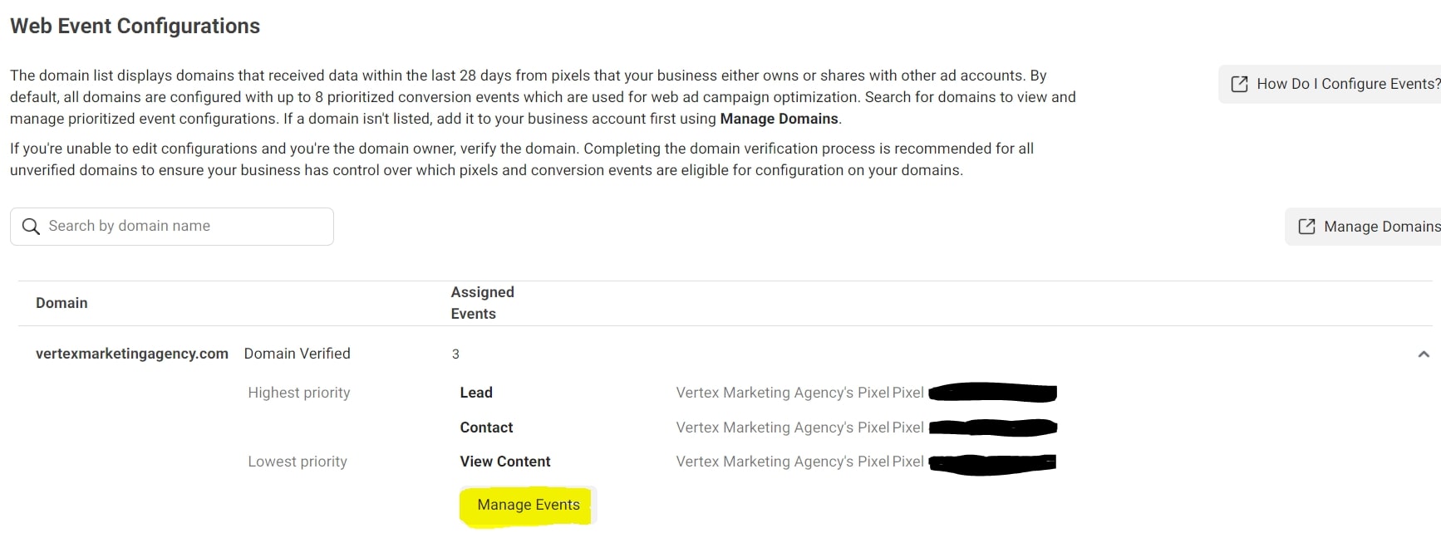1441x552 pixels.
Task: Click the View Content event row
Action: (505, 462)
